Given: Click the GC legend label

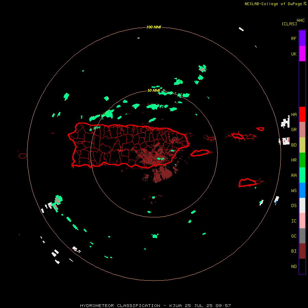Looking at the screenshot, I should pos(294,236).
